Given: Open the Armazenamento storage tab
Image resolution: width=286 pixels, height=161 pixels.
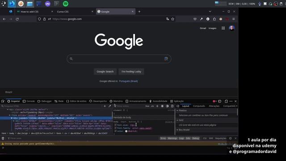Looking at the screenshot, I should click(136, 102).
